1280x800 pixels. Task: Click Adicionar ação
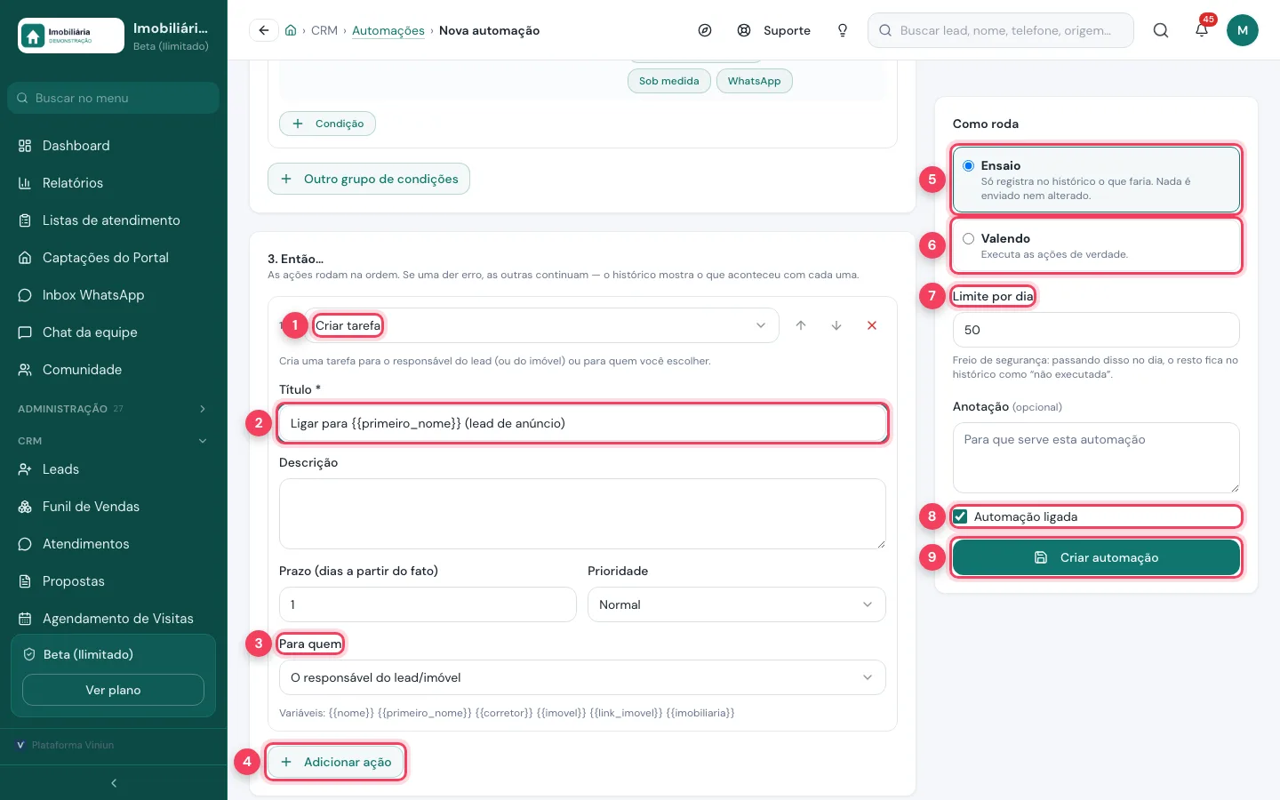pyautogui.click(x=336, y=762)
